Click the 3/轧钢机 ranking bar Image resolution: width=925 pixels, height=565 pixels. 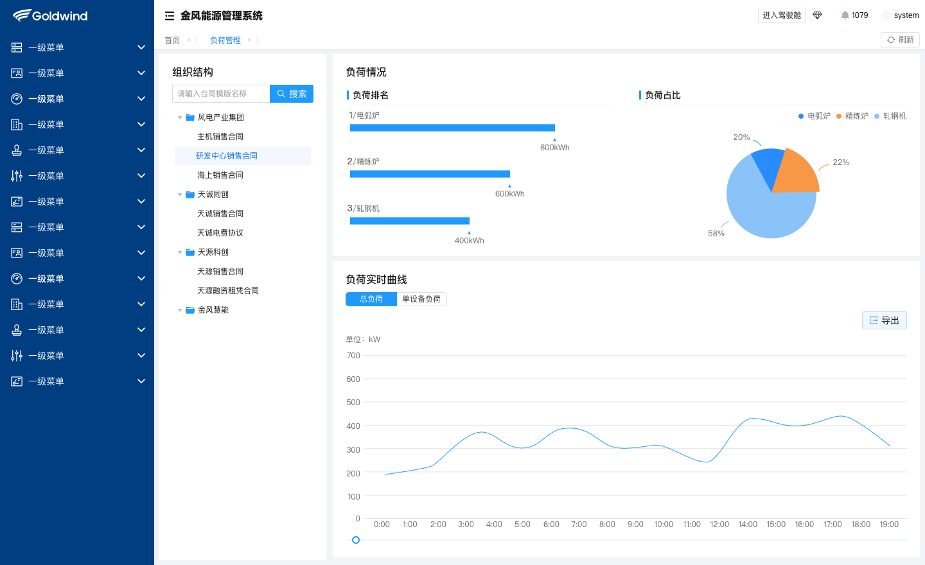[410, 221]
